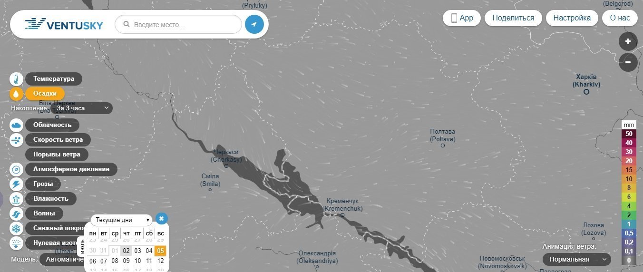Image resolution: width=643 pixels, height=272 pixels.
Task: Click the thermometer temperature icon
Action: coord(16,79)
